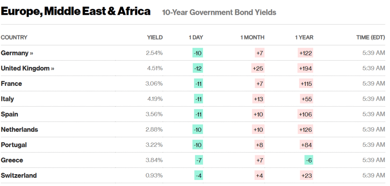The image size is (390, 186).
Task: Click the Switzerland country name
Action: [x=19, y=175]
